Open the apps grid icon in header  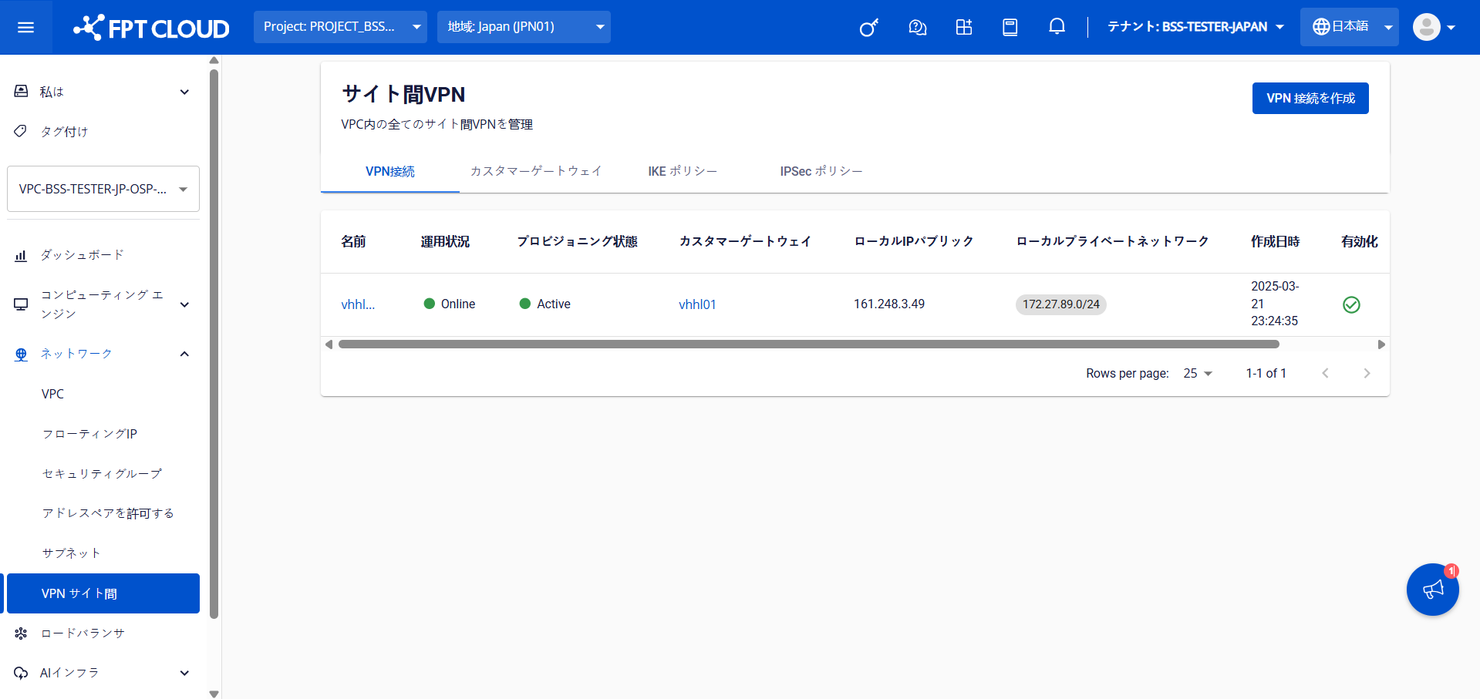tap(964, 27)
